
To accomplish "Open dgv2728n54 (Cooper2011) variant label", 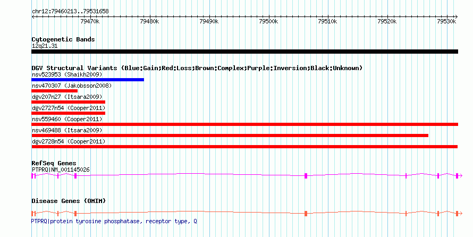I will (69, 141).
